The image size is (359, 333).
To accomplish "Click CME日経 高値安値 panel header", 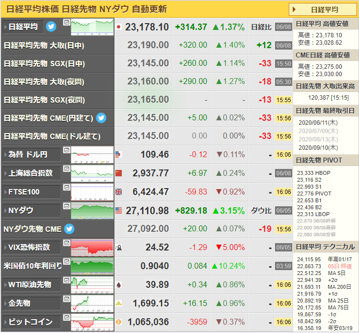I will click(x=326, y=55).
